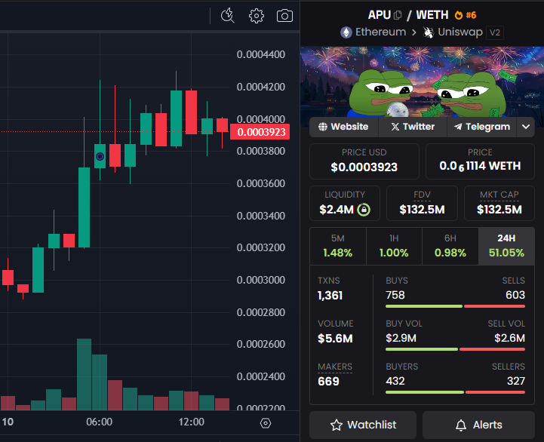Click the SELLERS 327 count

pyautogui.click(x=516, y=382)
